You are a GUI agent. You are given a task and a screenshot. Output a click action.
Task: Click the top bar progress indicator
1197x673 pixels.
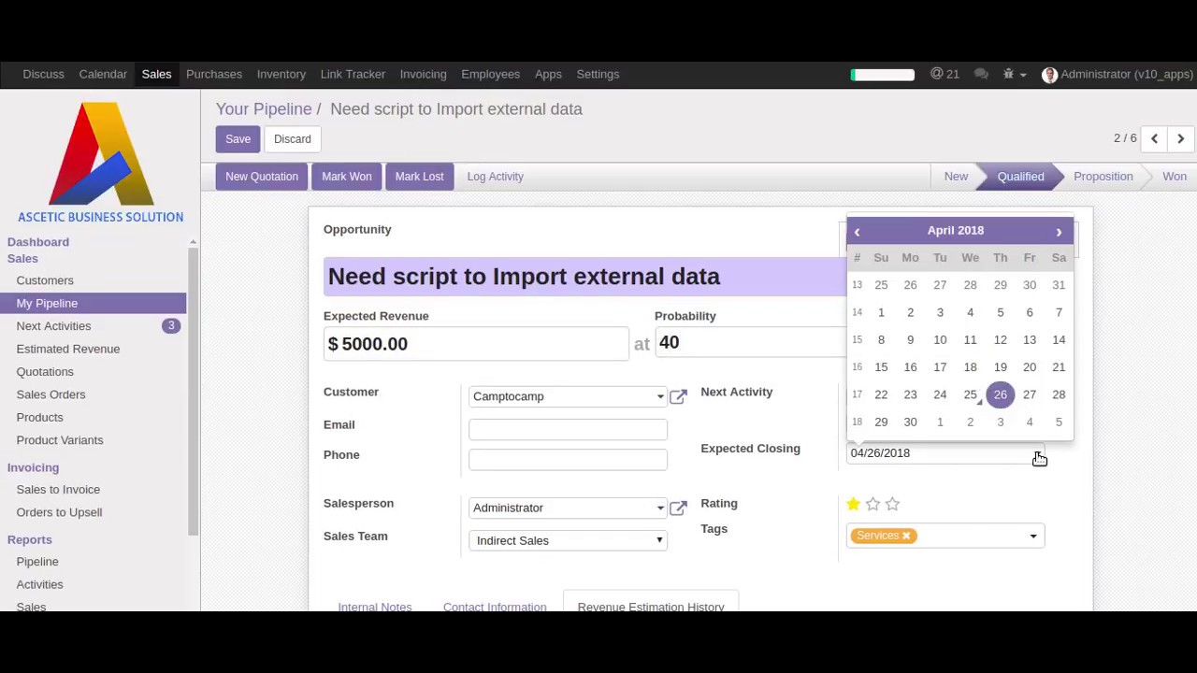point(882,75)
